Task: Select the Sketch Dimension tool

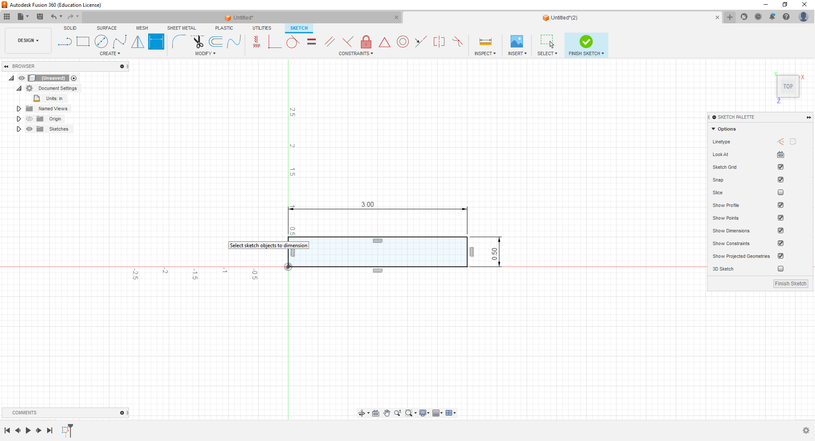Action: (x=156, y=42)
